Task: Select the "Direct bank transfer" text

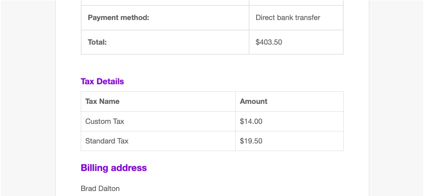Action: tap(288, 18)
